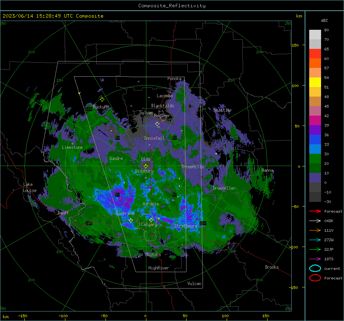The height and width of the screenshot is (321, 344).
Task: Click the Limestone label on map
Action: 72,147
